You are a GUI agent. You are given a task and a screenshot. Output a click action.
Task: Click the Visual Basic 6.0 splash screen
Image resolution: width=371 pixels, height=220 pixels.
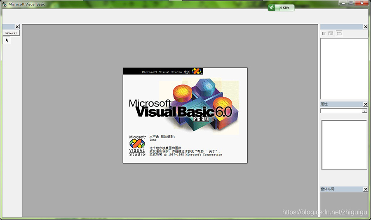pyautogui.click(x=185, y=116)
